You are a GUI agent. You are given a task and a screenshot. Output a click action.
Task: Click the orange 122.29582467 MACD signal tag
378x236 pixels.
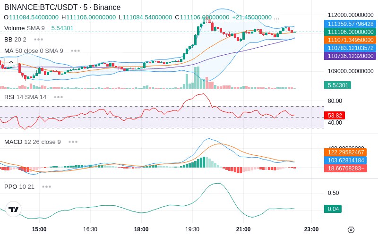pyautogui.click(x=345, y=152)
